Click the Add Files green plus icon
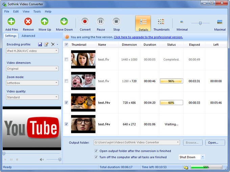This screenshot has height=172, width=230. pyautogui.click(x=11, y=22)
